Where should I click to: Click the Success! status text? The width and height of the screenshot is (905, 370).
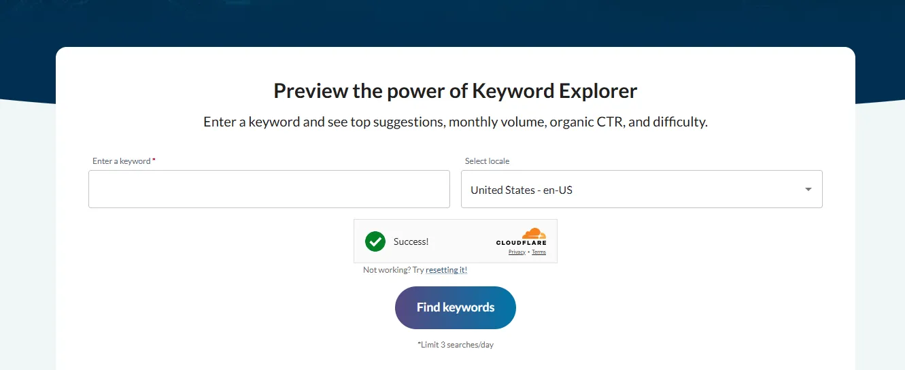click(411, 241)
